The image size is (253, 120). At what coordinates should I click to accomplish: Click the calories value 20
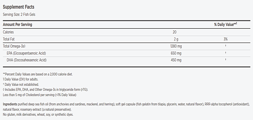click(x=175, y=32)
